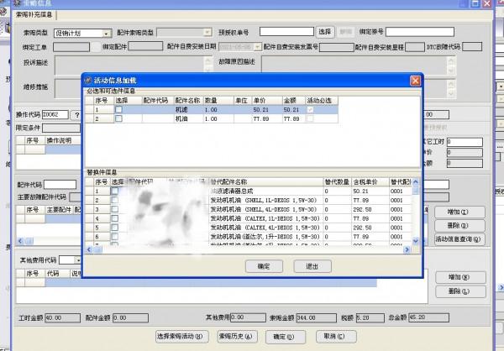Open 索赔历史(A) claim history

pyautogui.click(x=237, y=337)
